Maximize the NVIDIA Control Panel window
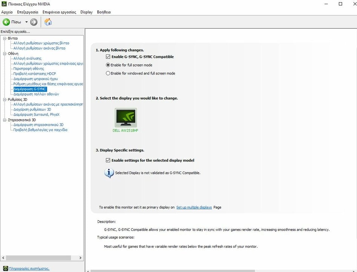 (340, 4)
